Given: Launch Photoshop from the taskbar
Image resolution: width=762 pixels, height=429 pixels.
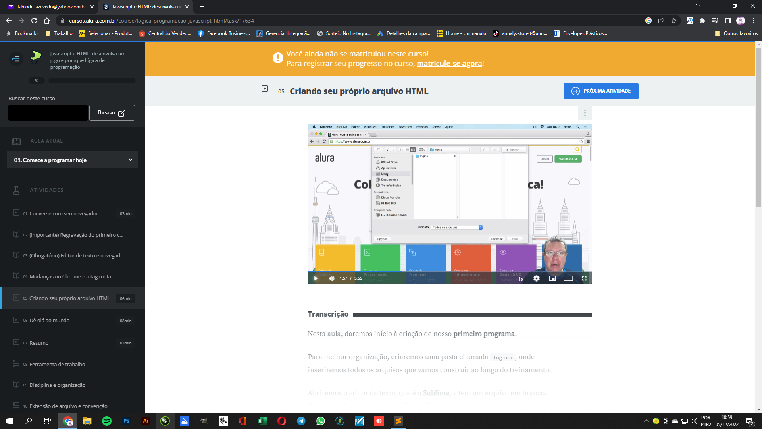Looking at the screenshot, I should coord(126,421).
